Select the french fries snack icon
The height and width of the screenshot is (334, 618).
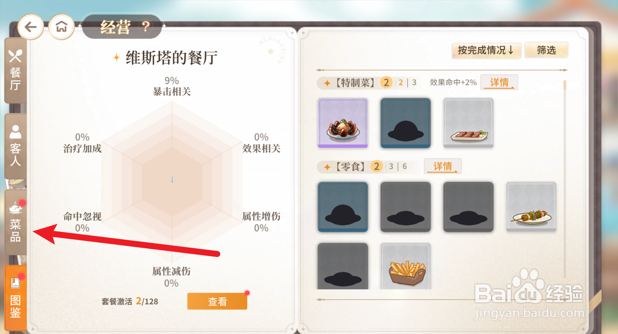coord(406,266)
